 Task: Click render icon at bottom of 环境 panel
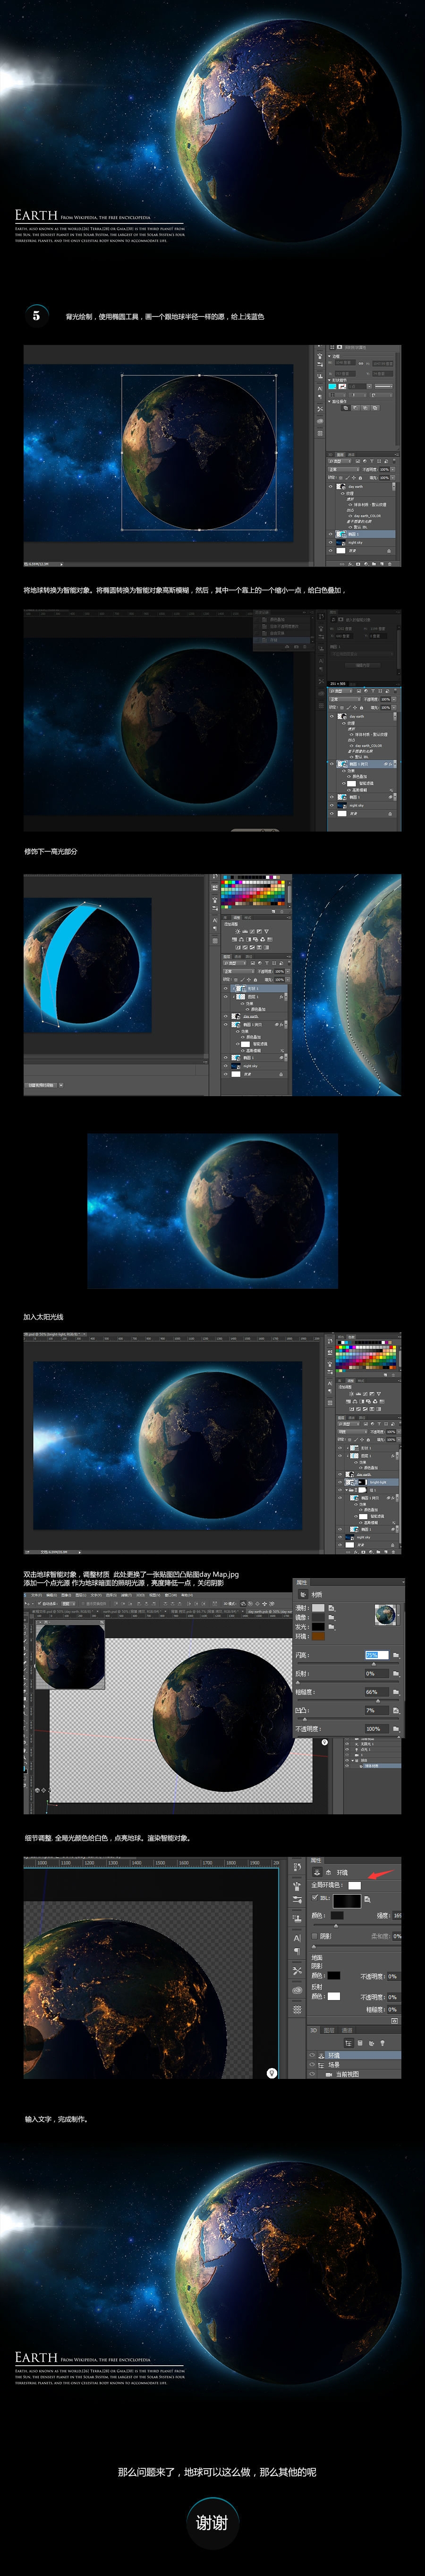395,2021
